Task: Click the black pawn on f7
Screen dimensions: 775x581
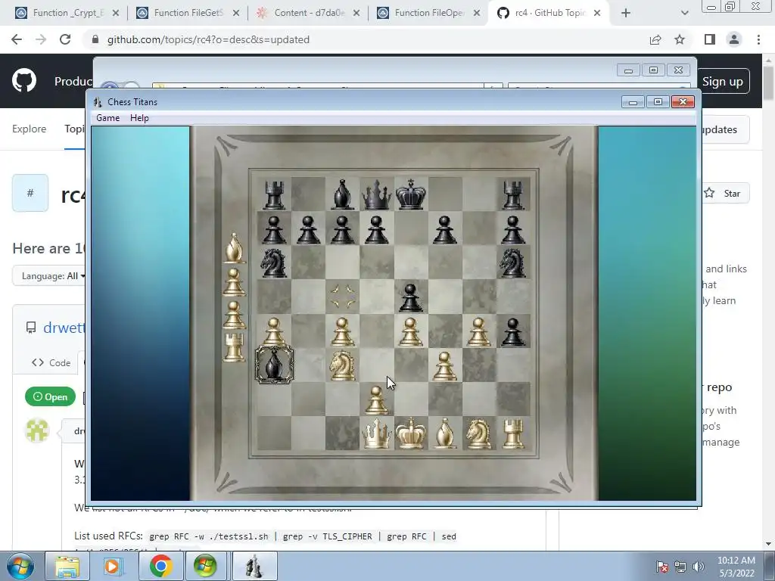Action: (x=445, y=230)
